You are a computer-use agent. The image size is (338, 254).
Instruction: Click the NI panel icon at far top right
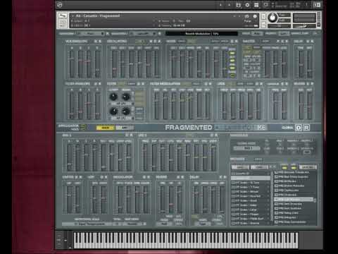[317, 5]
